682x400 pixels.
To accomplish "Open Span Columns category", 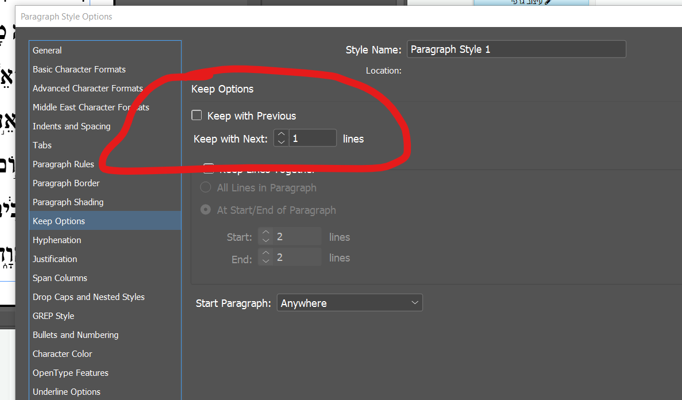I will click(105, 278).
